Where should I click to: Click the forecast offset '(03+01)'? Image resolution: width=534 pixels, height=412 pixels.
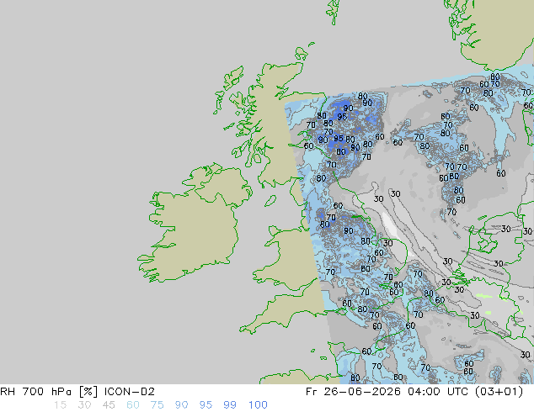(x=499, y=392)
